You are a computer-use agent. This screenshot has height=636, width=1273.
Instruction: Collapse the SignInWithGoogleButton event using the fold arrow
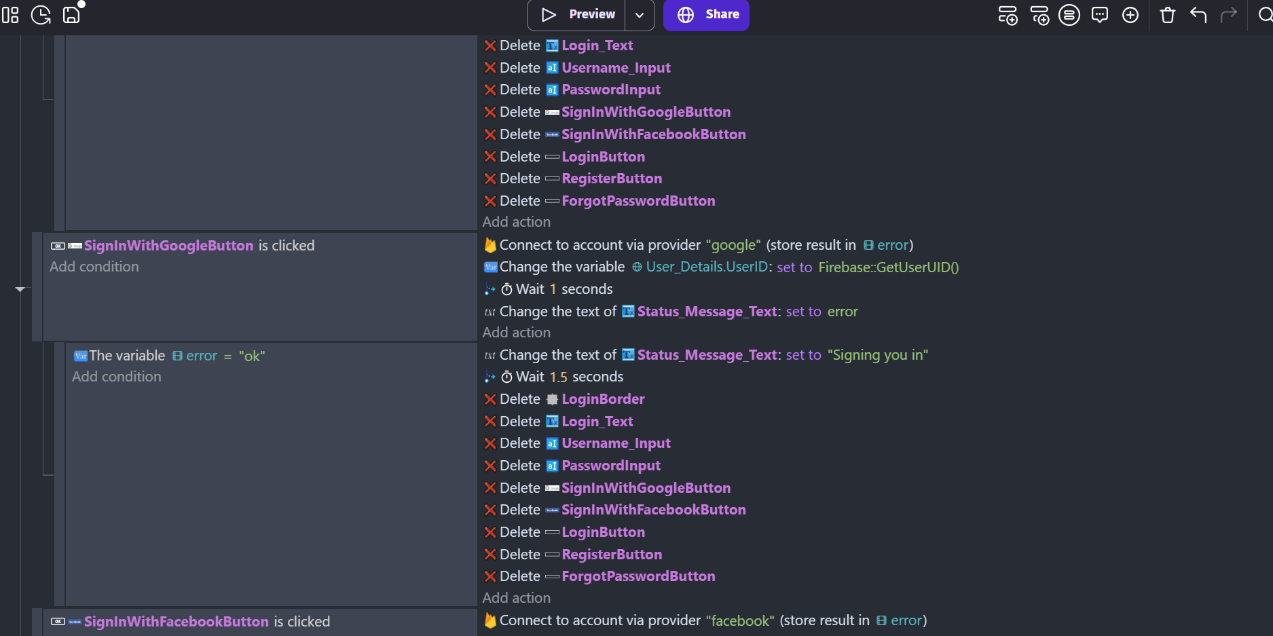pos(20,289)
